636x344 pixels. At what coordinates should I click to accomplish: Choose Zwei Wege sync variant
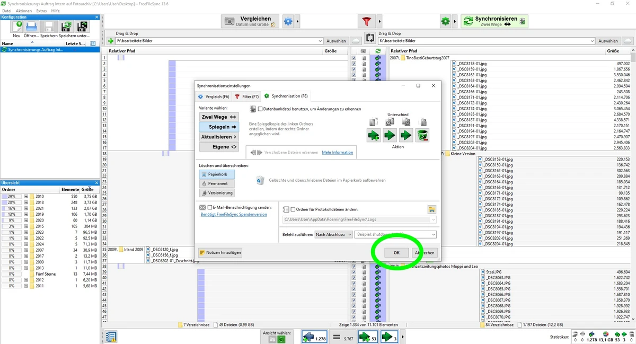[x=219, y=117]
